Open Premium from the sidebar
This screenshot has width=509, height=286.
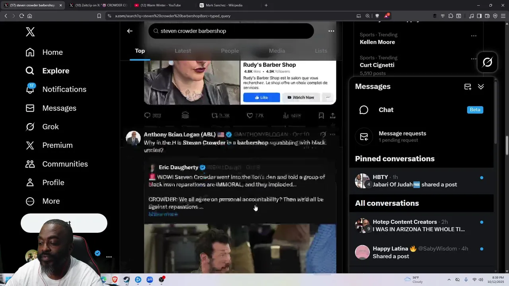click(x=49, y=145)
